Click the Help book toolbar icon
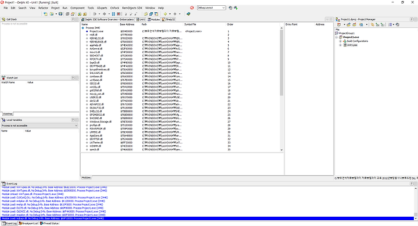This screenshot has width=418, height=226. tap(189, 14)
